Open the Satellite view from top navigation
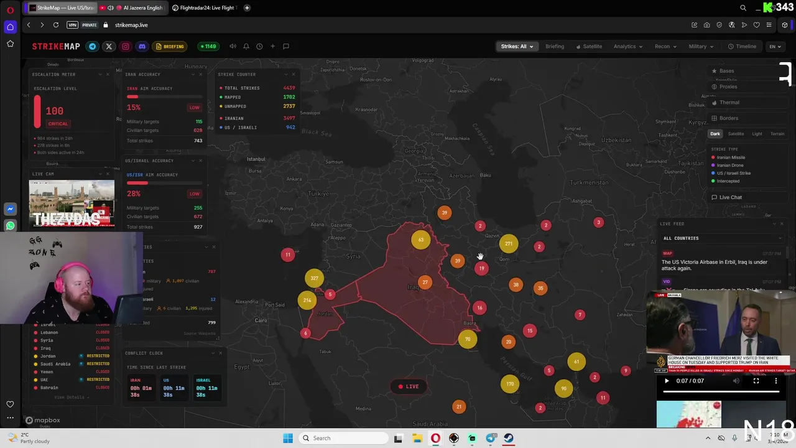Image resolution: width=796 pixels, height=448 pixels. pos(589,46)
